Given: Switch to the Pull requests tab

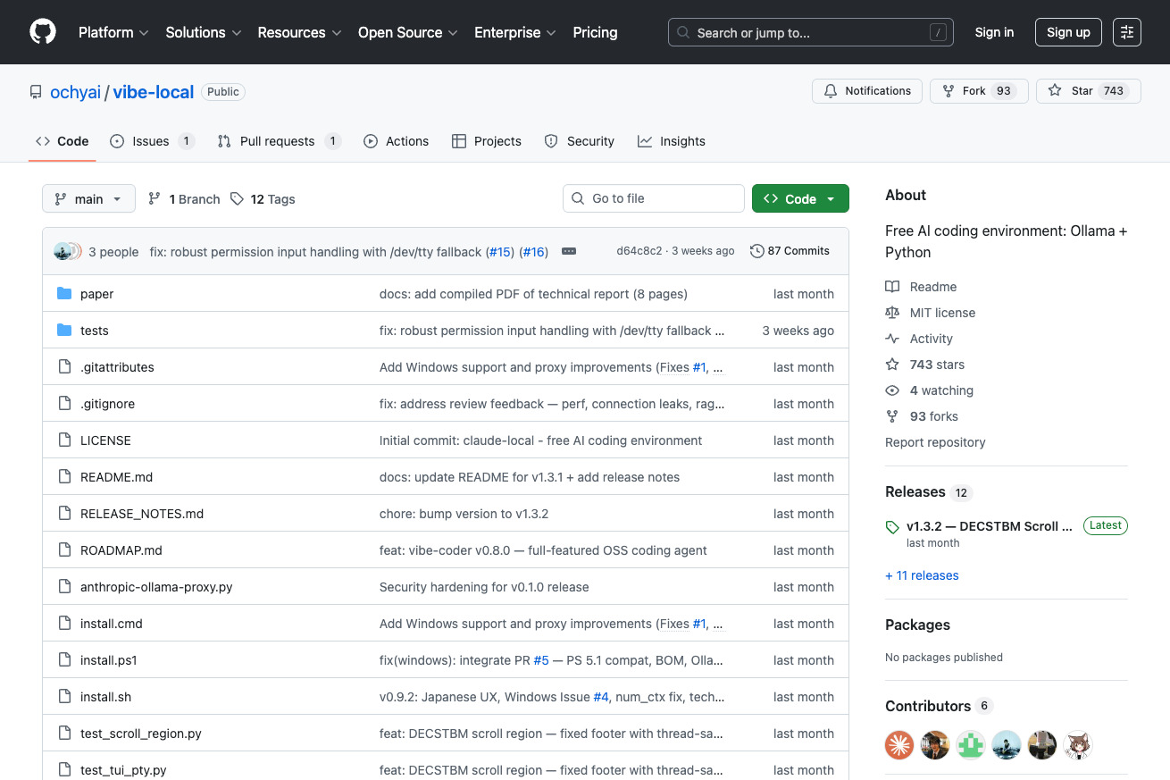Looking at the screenshot, I should click(x=278, y=141).
